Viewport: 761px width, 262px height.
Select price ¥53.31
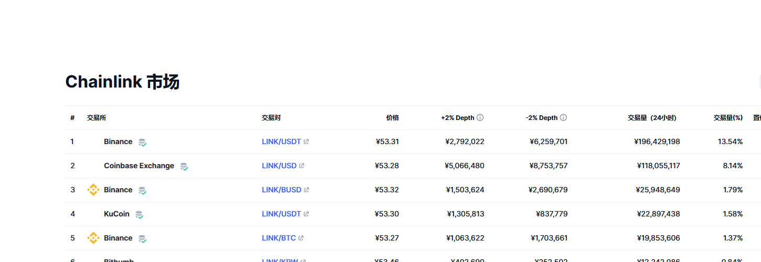click(x=387, y=141)
